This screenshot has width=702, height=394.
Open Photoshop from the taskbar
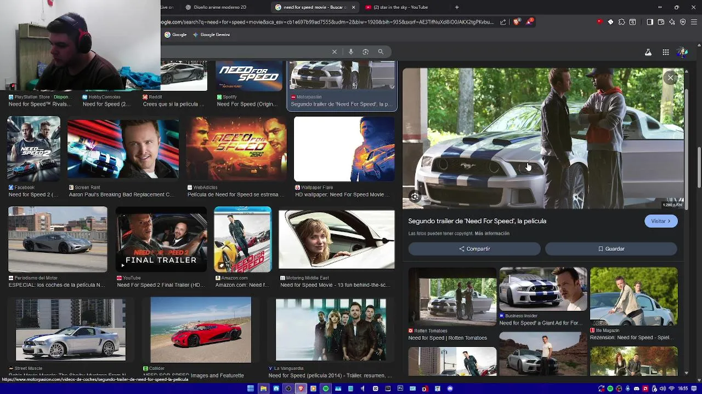click(x=400, y=389)
